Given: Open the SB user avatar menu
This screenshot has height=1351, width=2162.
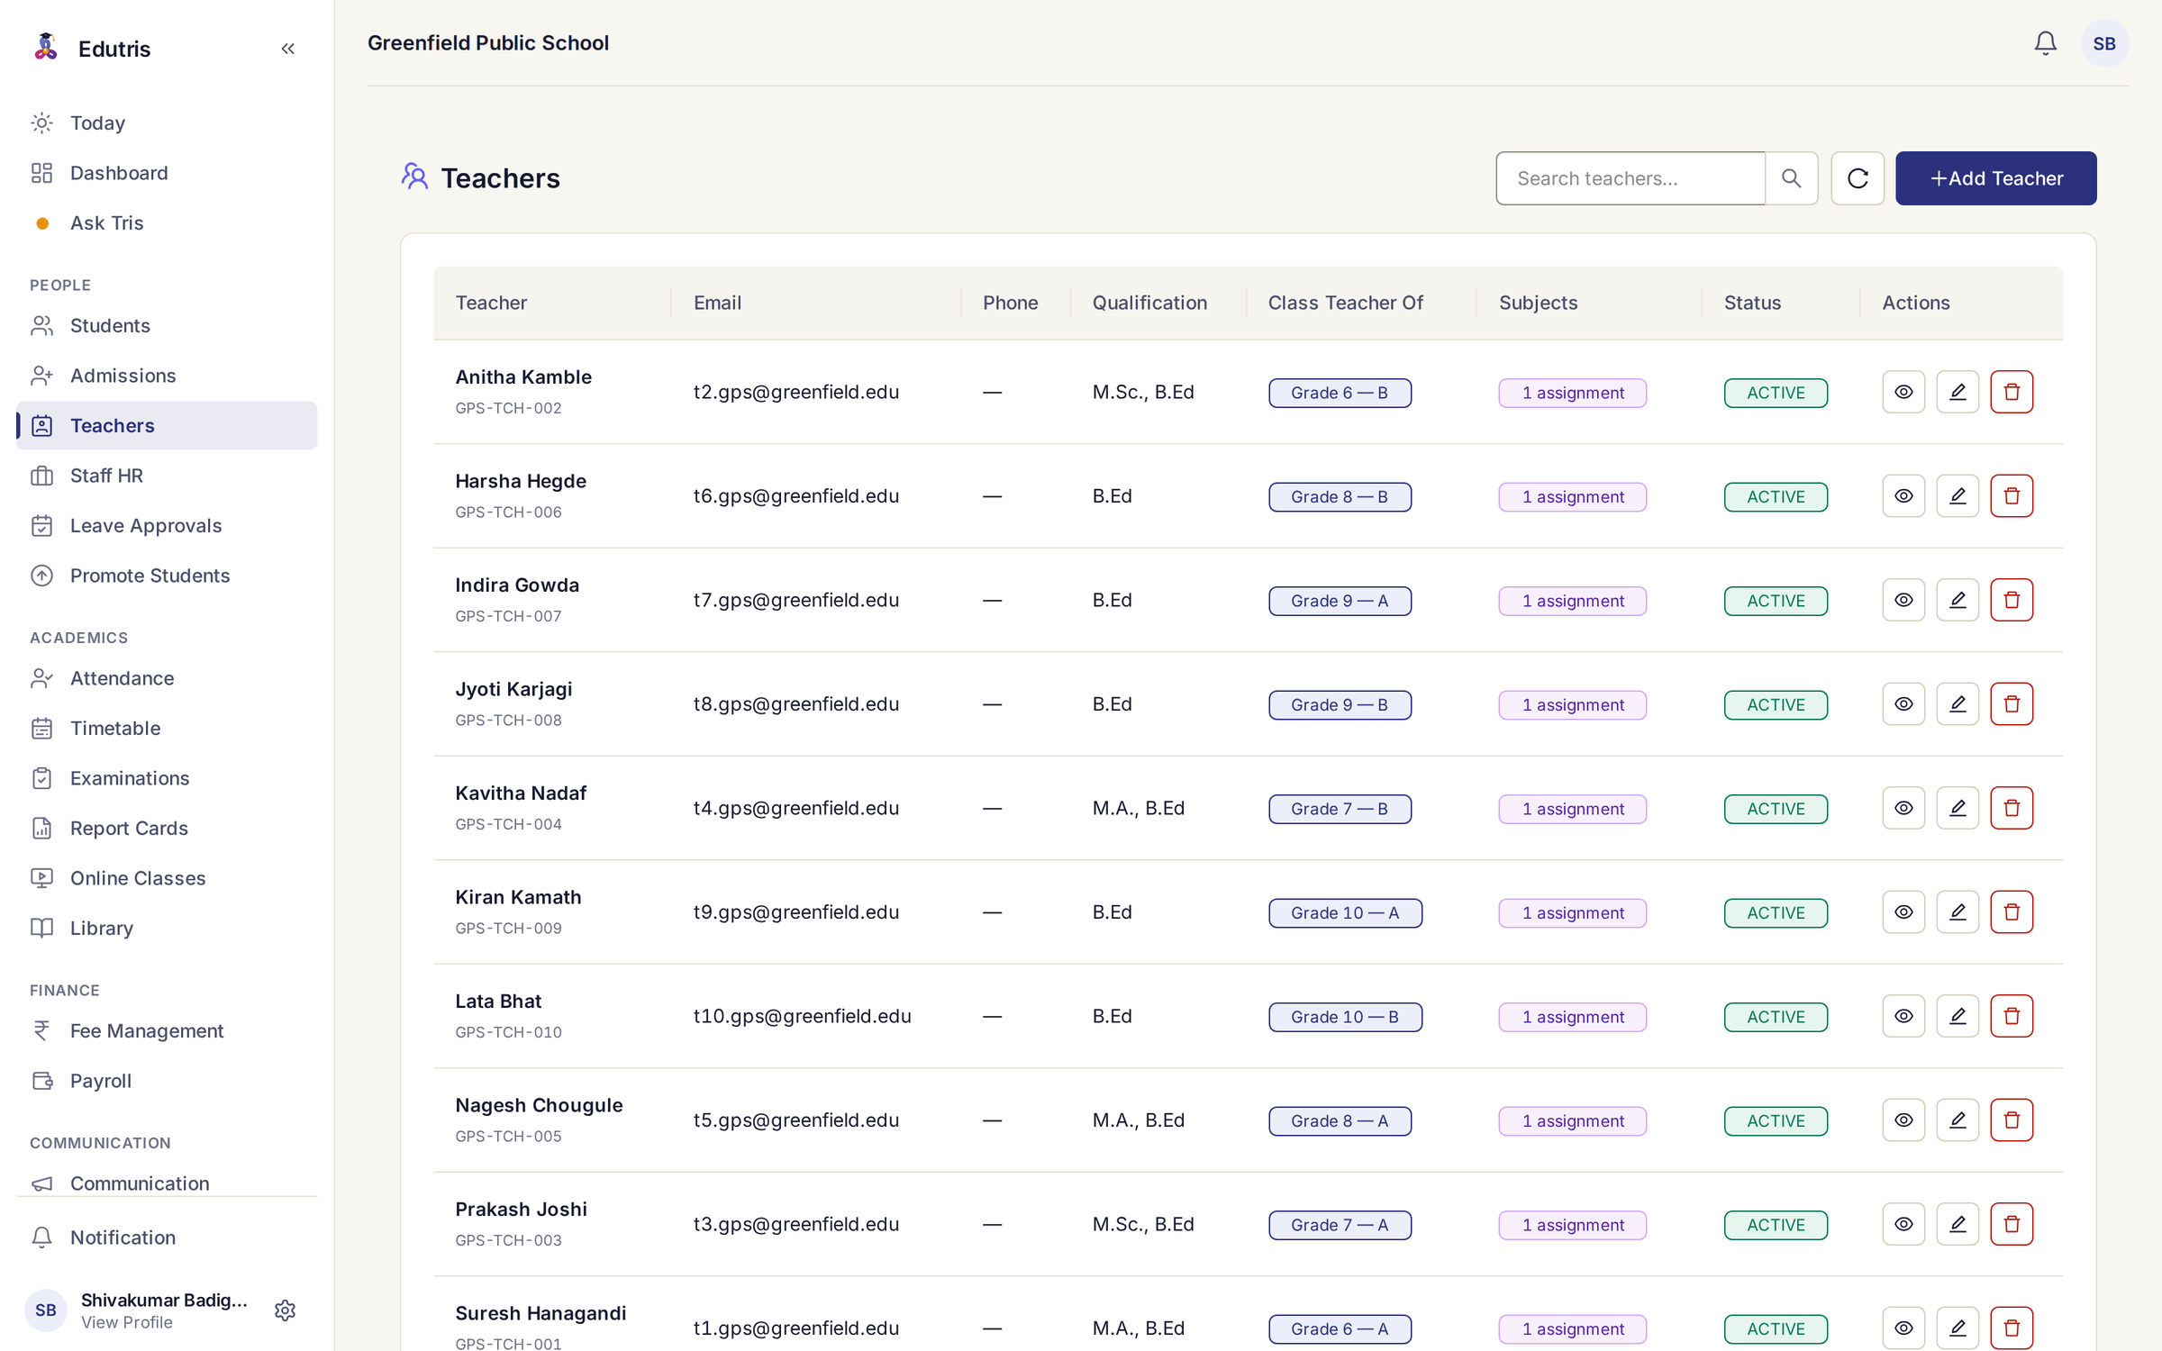Looking at the screenshot, I should [x=2104, y=43].
